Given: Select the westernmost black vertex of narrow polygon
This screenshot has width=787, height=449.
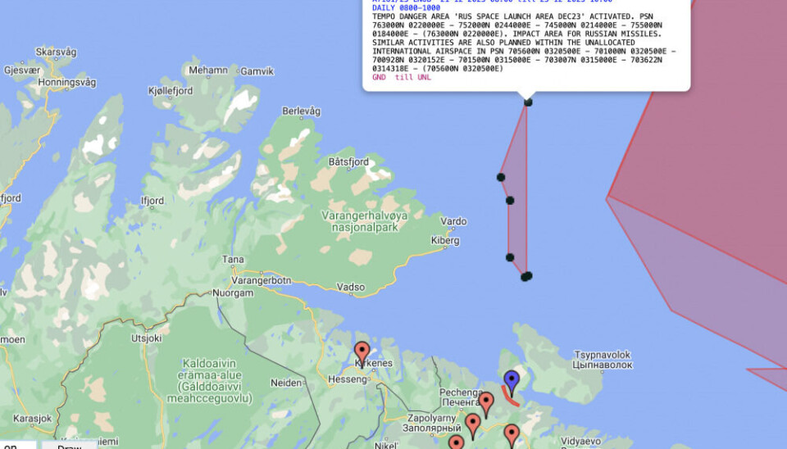Looking at the screenshot, I should click(x=501, y=177).
